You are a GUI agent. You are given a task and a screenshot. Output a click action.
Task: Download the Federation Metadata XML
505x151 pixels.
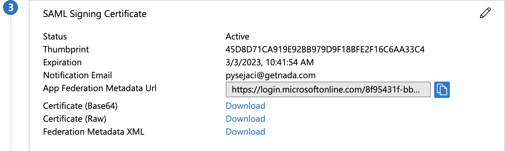pos(246,132)
